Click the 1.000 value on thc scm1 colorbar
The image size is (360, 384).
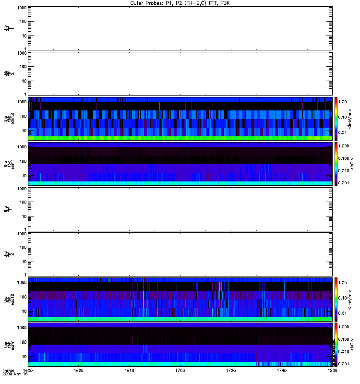pos(344,327)
